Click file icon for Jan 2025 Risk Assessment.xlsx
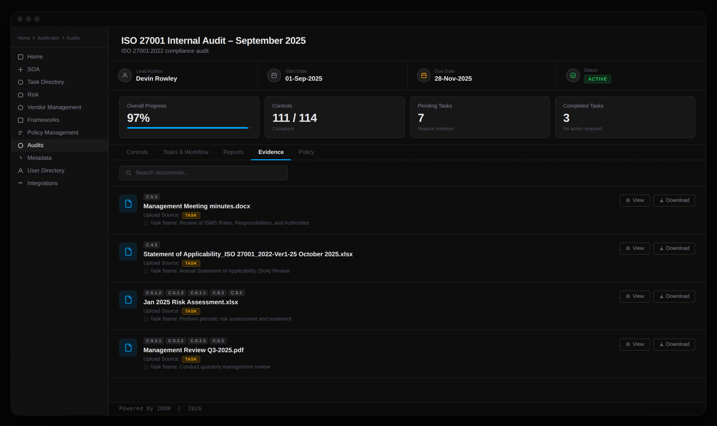Viewport: 717px width, 426px height. [128, 299]
